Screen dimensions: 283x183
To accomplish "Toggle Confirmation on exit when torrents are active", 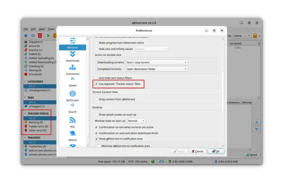I will (x=96, y=127).
